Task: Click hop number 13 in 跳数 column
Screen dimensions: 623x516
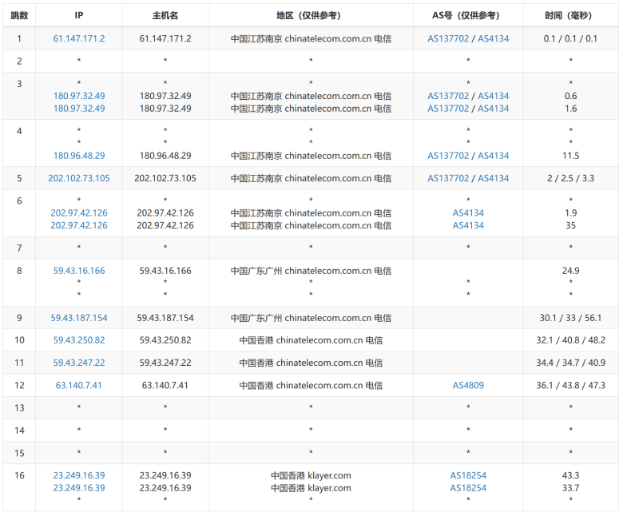Action: tap(19, 408)
